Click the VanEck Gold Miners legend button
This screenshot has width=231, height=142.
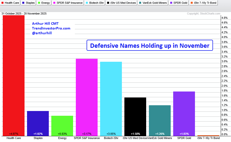tap(152, 3)
